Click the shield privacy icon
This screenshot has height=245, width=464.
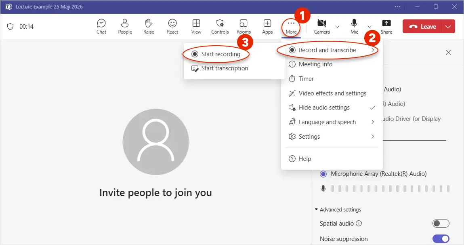click(10, 27)
